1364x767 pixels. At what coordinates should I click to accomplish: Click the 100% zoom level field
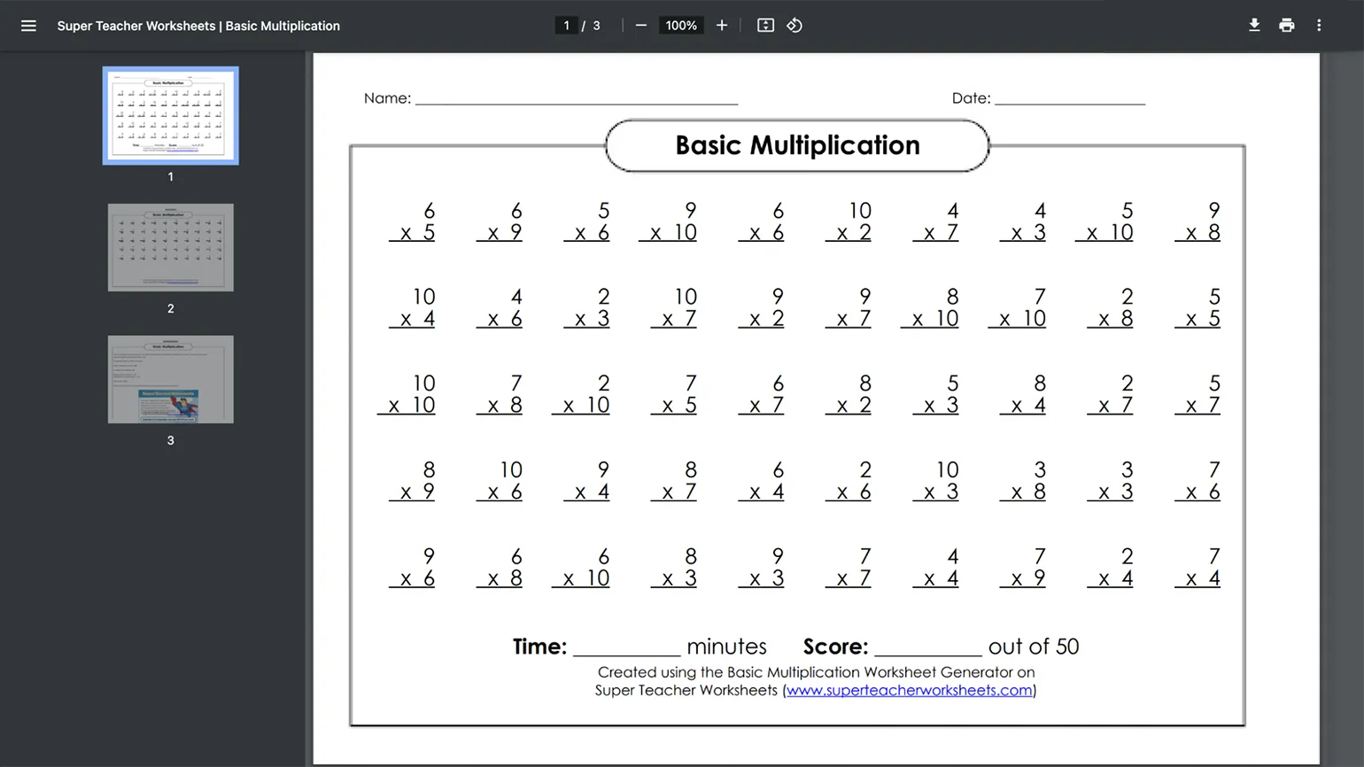(681, 26)
